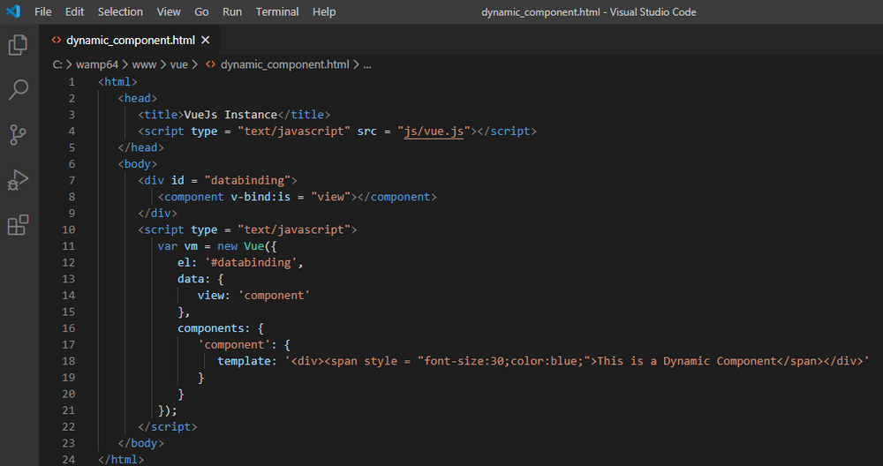
Task: Open the Help menu
Action: tap(324, 11)
